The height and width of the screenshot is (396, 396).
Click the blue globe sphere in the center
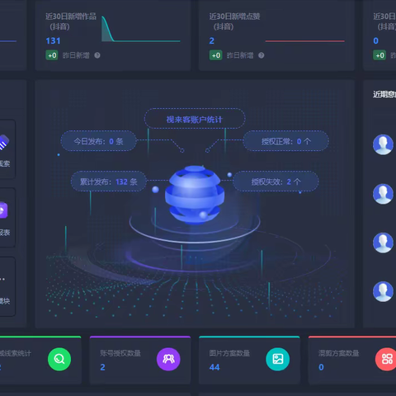[195, 194]
